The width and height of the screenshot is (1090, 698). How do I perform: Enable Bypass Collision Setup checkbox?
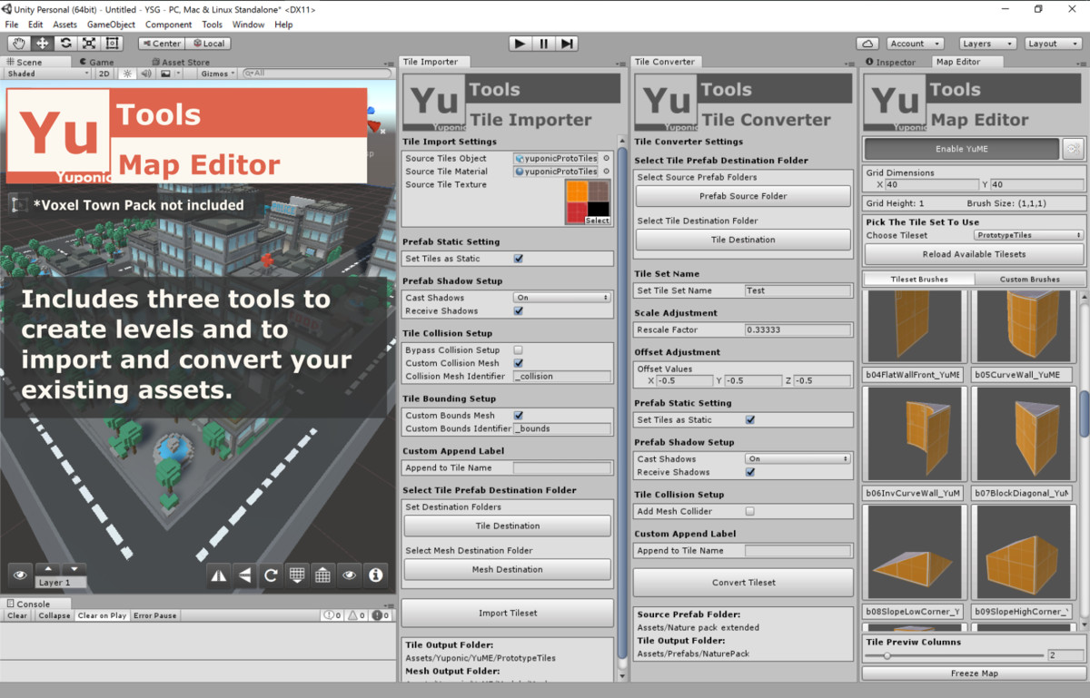[x=519, y=349]
